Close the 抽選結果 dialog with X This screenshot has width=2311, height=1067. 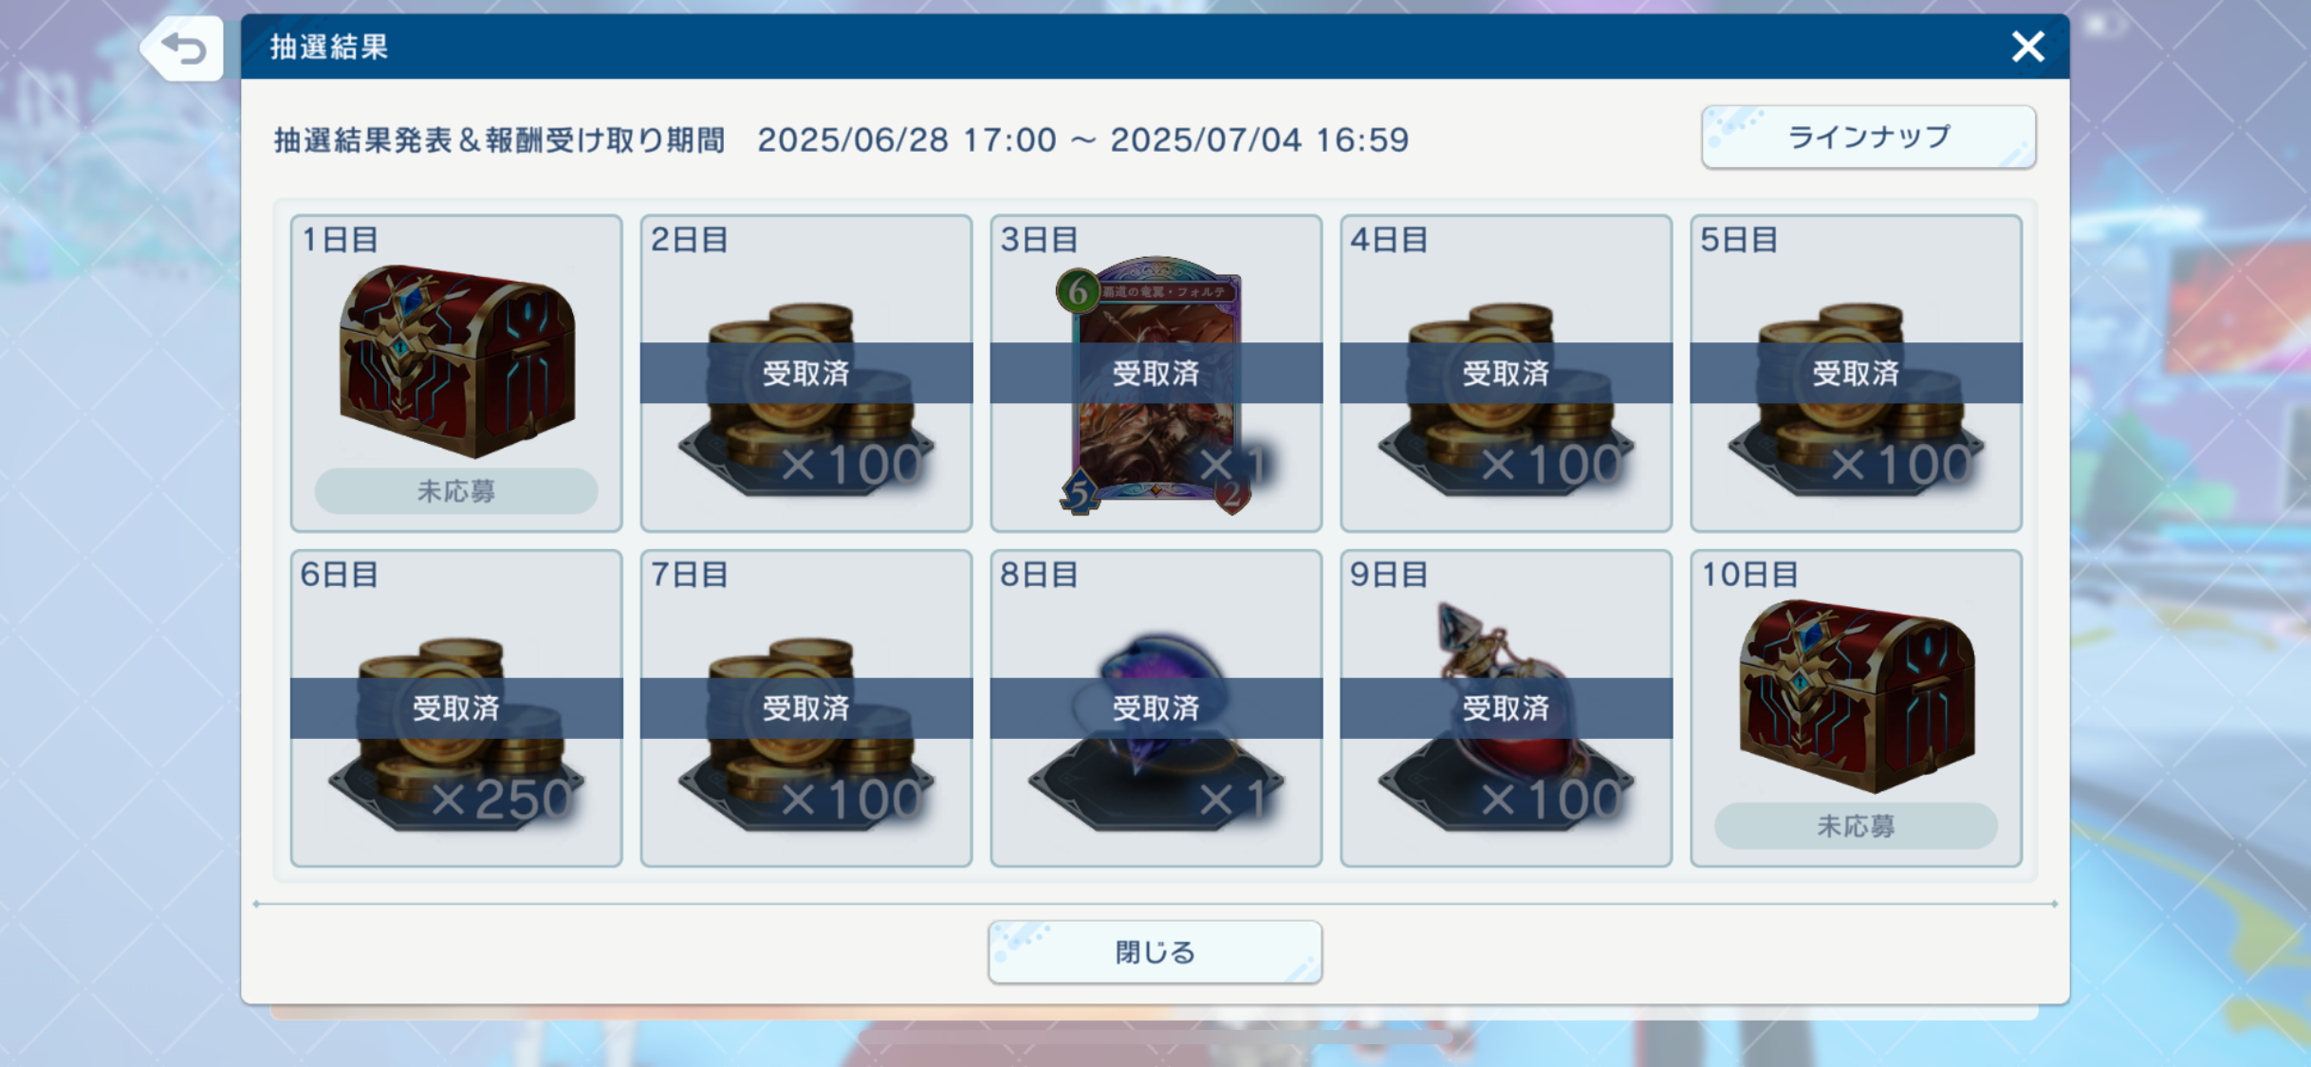click(x=2028, y=46)
